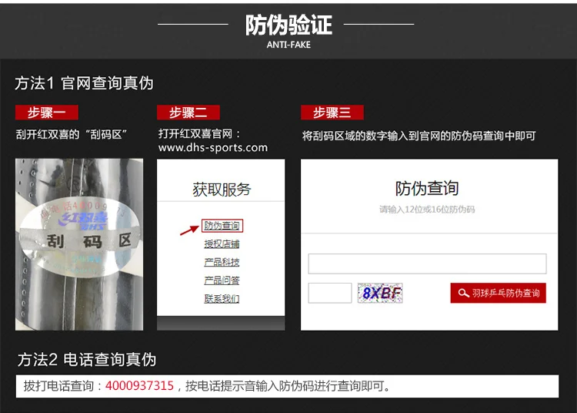The width and height of the screenshot is (577, 413).
Task: Click the www.dhs-sports.com website address
Action: coord(213,147)
